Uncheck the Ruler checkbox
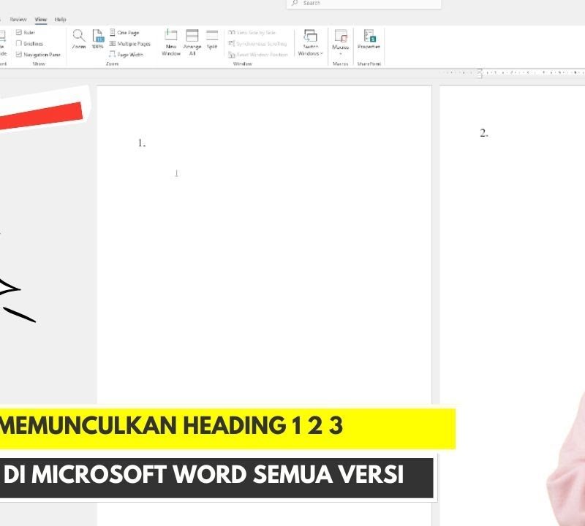The image size is (585, 526). click(x=19, y=32)
